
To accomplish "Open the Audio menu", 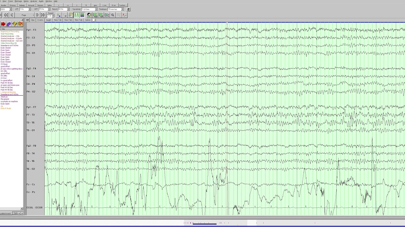I will coord(41,1).
